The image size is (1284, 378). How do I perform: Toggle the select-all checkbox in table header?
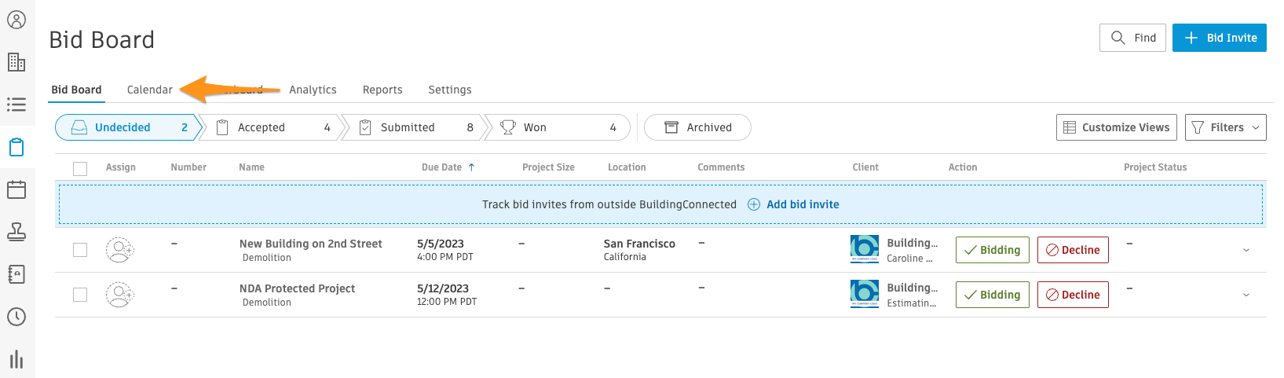pos(80,168)
